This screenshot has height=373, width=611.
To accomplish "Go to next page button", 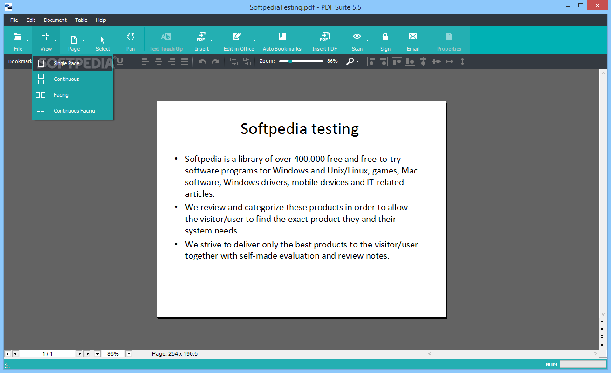I will click(x=79, y=354).
